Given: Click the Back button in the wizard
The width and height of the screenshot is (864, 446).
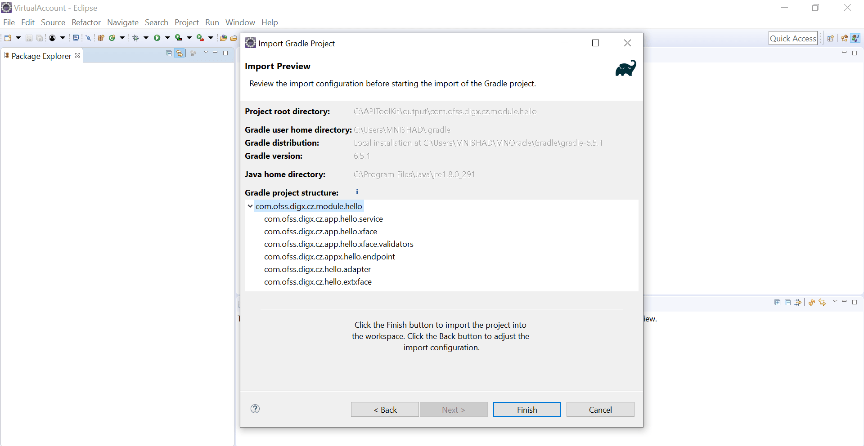Looking at the screenshot, I should 385,410.
